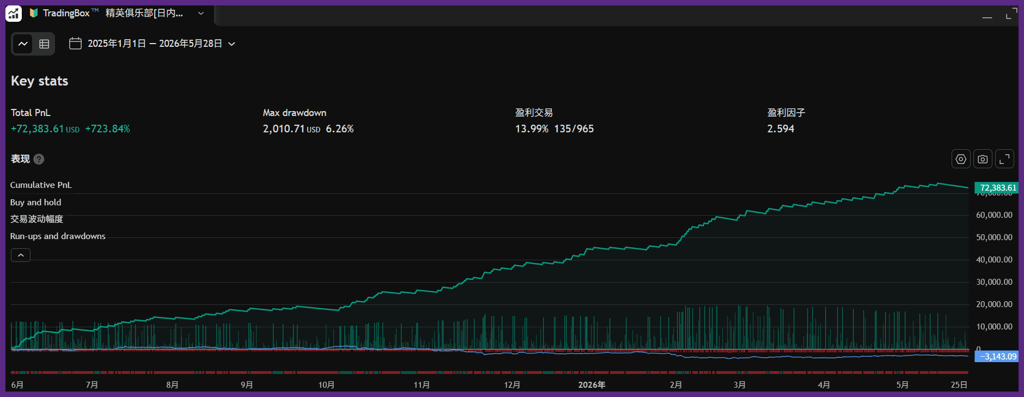Toggle Cumulative PnL series
The image size is (1024, 397).
coord(41,185)
